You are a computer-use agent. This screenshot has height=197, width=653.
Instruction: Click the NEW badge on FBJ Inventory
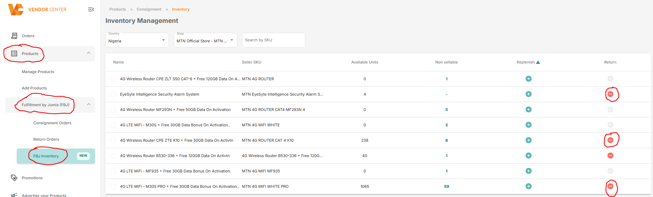(x=83, y=156)
